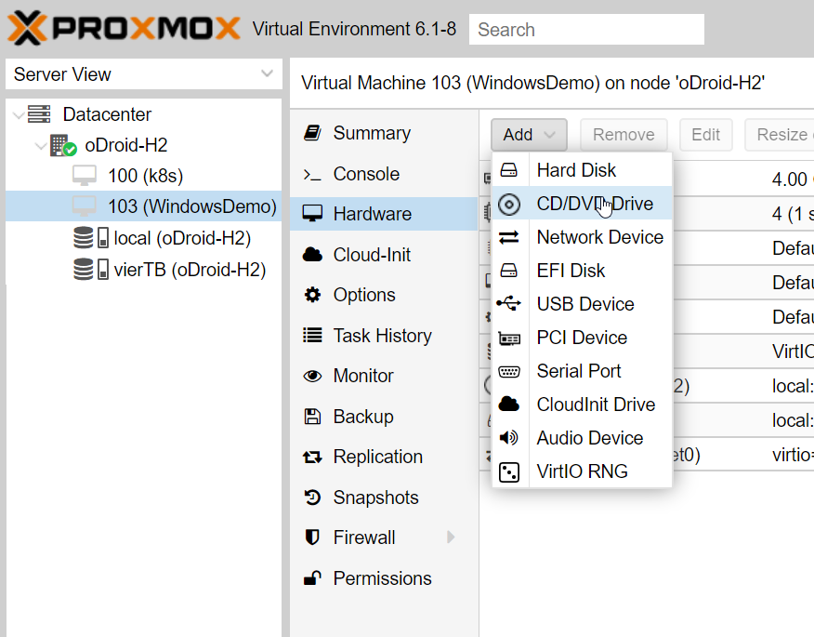Viewport: 814px width, 637px height.
Task: Collapse the oDroid-H2 node expander
Action: tap(41, 145)
